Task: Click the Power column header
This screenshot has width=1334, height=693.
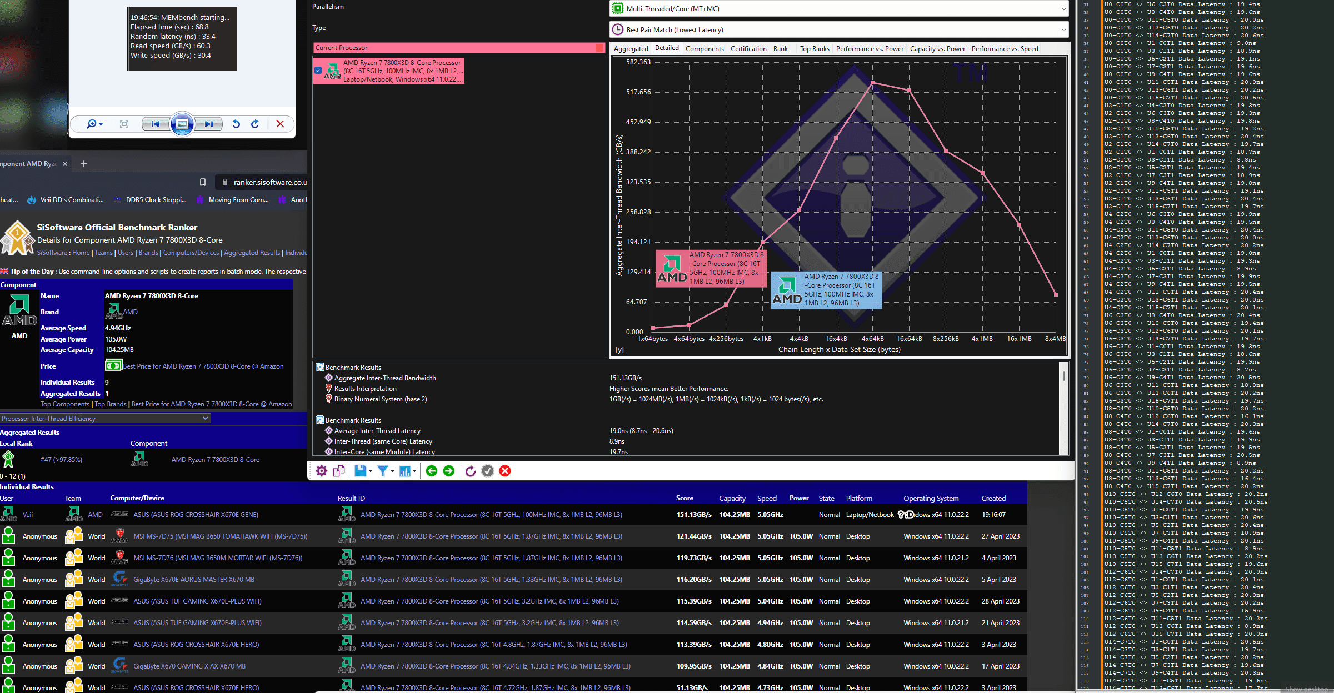Action: (799, 498)
